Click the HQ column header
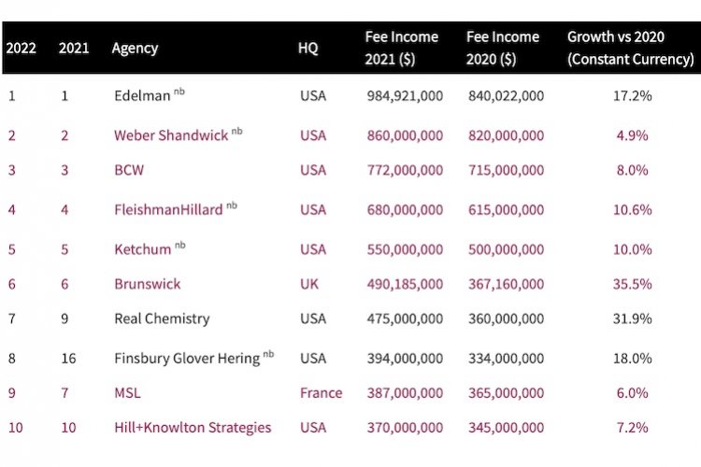Screen dimensions: 701x467 [x=308, y=48]
